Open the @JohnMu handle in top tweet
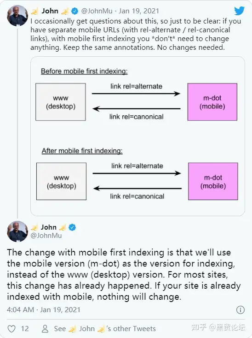The width and height of the screenshot is (252, 338). click(x=97, y=11)
